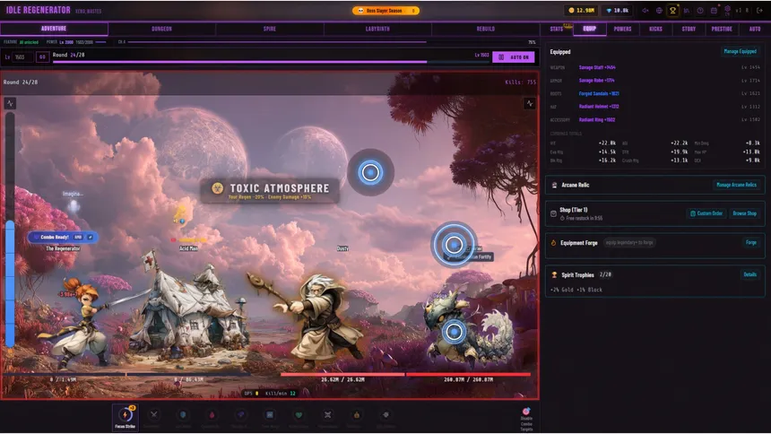This screenshot has width=771, height=434.
Task: Select the red droplet skill icon
Action: [x=212, y=415]
